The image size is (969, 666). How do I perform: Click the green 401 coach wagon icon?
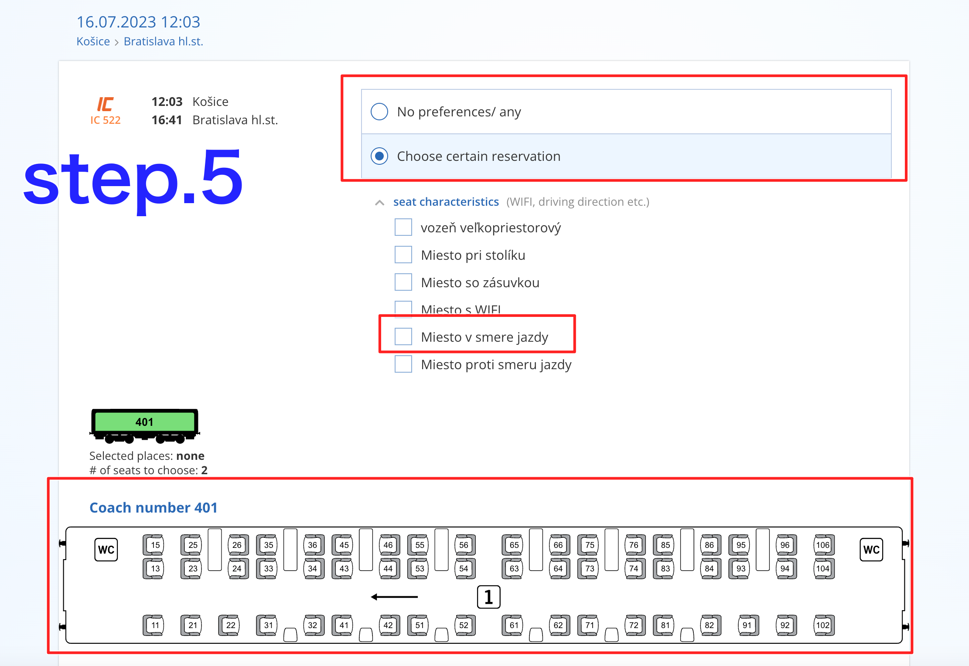[x=145, y=425]
